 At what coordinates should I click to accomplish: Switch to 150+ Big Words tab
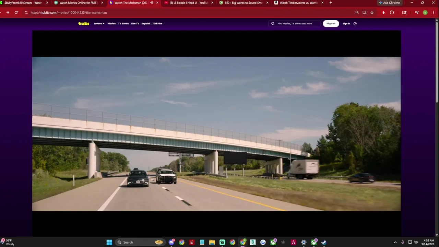pos(244,3)
